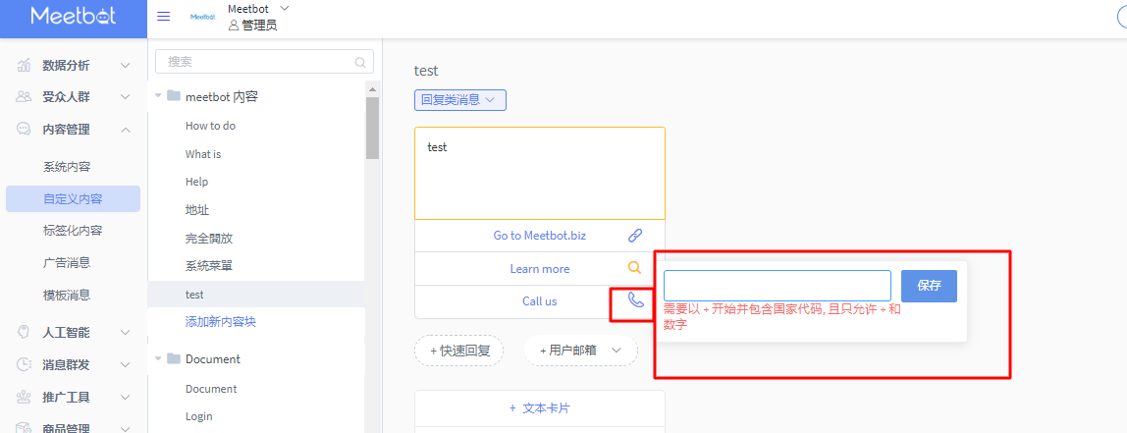Click the 保存 save button
Viewport: 1127px width, 433px height.
pos(929,286)
